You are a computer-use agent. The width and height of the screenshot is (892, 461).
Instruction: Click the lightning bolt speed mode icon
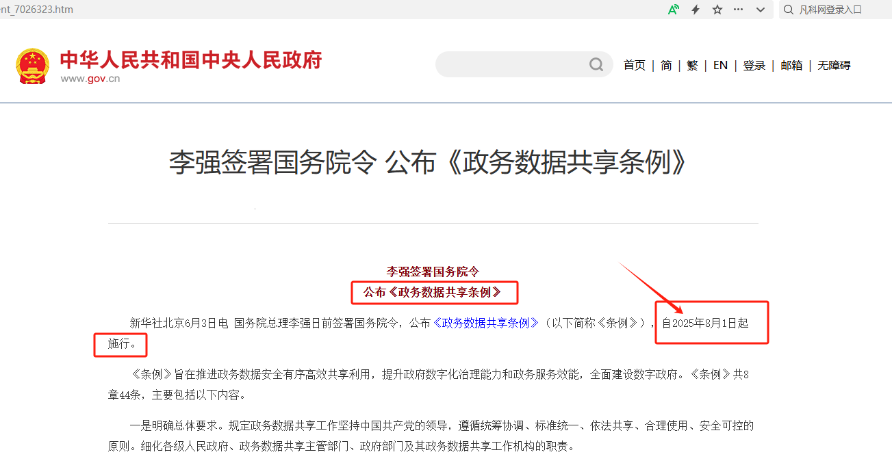click(x=696, y=10)
